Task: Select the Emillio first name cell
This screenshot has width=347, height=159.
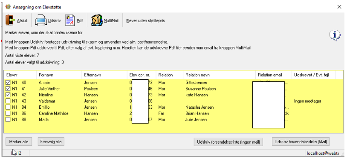Action: pyautogui.click(x=44, y=107)
